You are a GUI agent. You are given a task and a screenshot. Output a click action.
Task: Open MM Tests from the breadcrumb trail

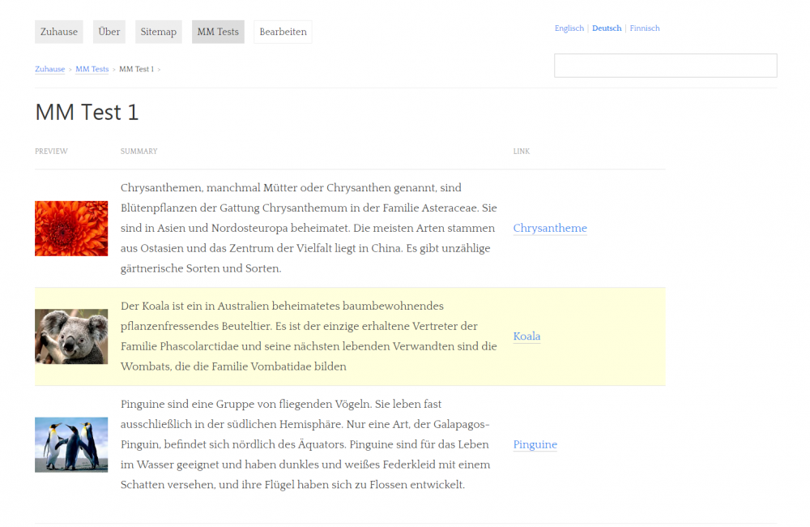pyautogui.click(x=92, y=69)
